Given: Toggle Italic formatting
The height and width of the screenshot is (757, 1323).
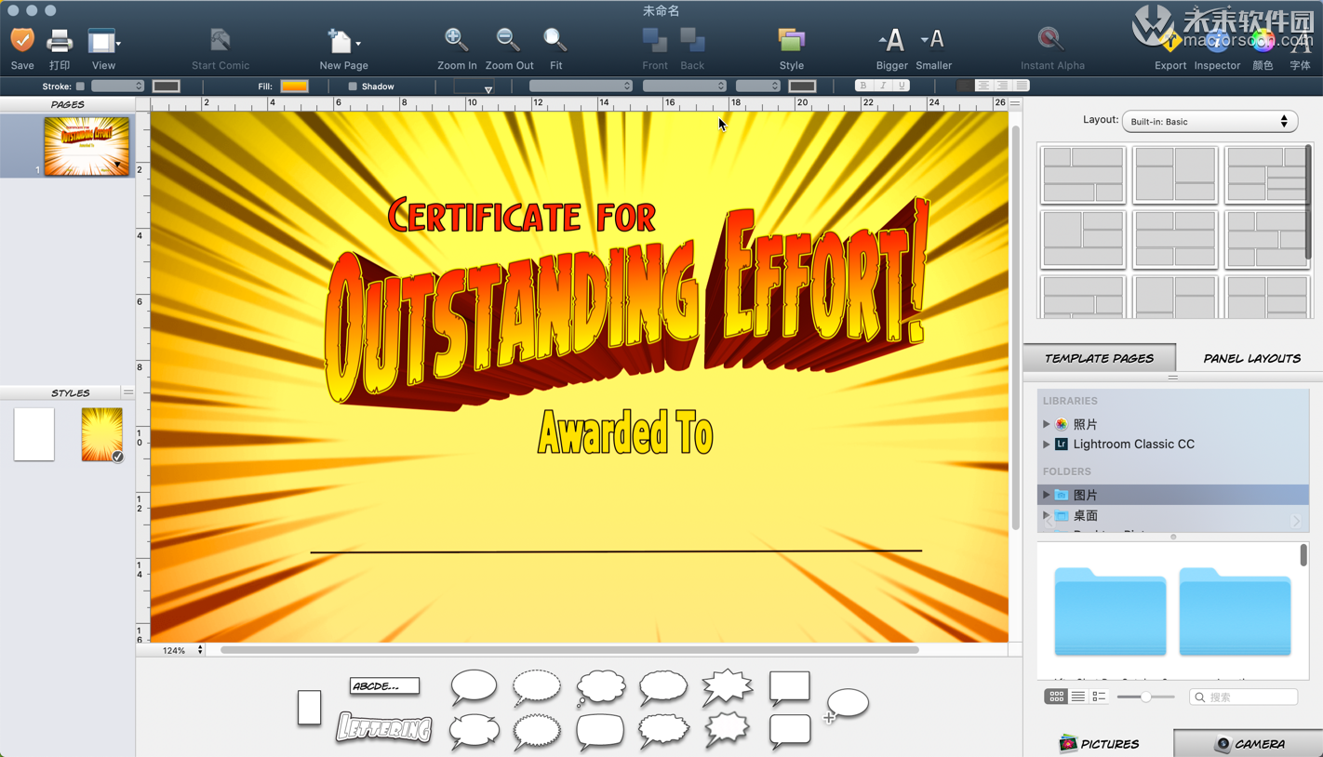Looking at the screenshot, I should [883, 86].
